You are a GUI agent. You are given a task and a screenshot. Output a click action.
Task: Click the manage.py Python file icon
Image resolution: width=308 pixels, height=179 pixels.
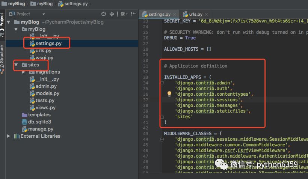(24, 129)
